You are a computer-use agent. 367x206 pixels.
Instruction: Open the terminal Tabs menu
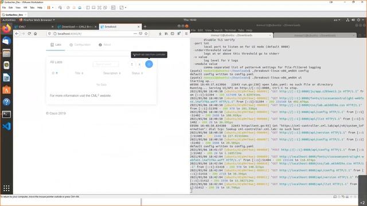click(241, 30)
